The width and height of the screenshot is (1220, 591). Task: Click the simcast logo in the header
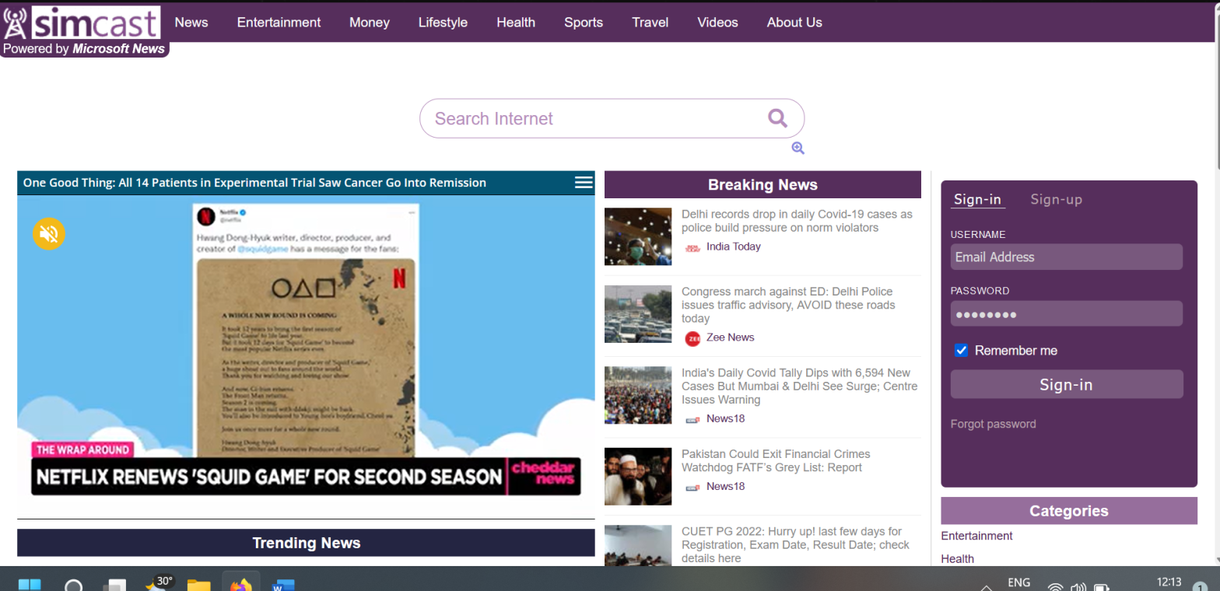82,23
